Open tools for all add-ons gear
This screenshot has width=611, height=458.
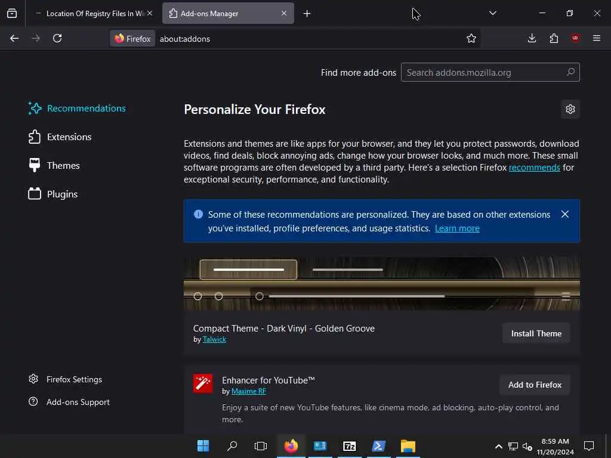coord(570,109)
